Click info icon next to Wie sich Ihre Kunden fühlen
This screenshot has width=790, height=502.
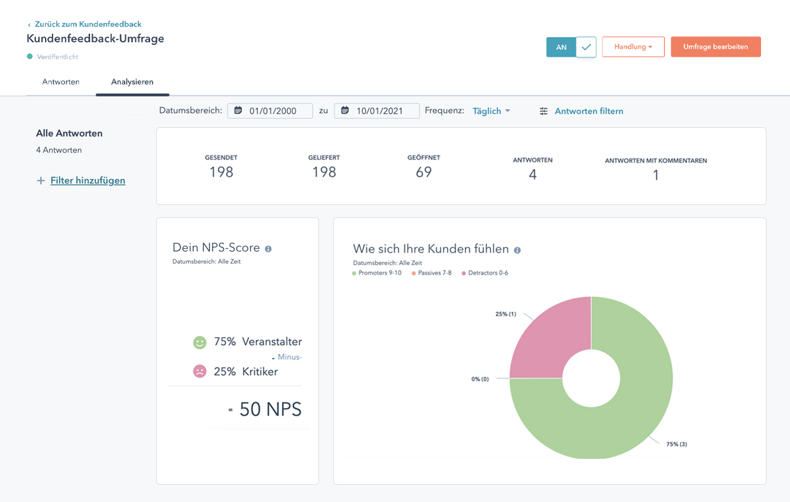pyautogui.click(x=517, y=250)
